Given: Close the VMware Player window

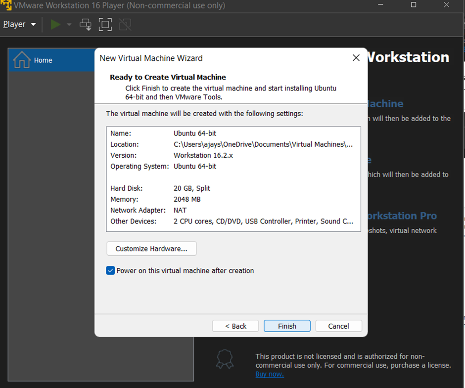Looking at the screenshot, I should click(446, 5).
